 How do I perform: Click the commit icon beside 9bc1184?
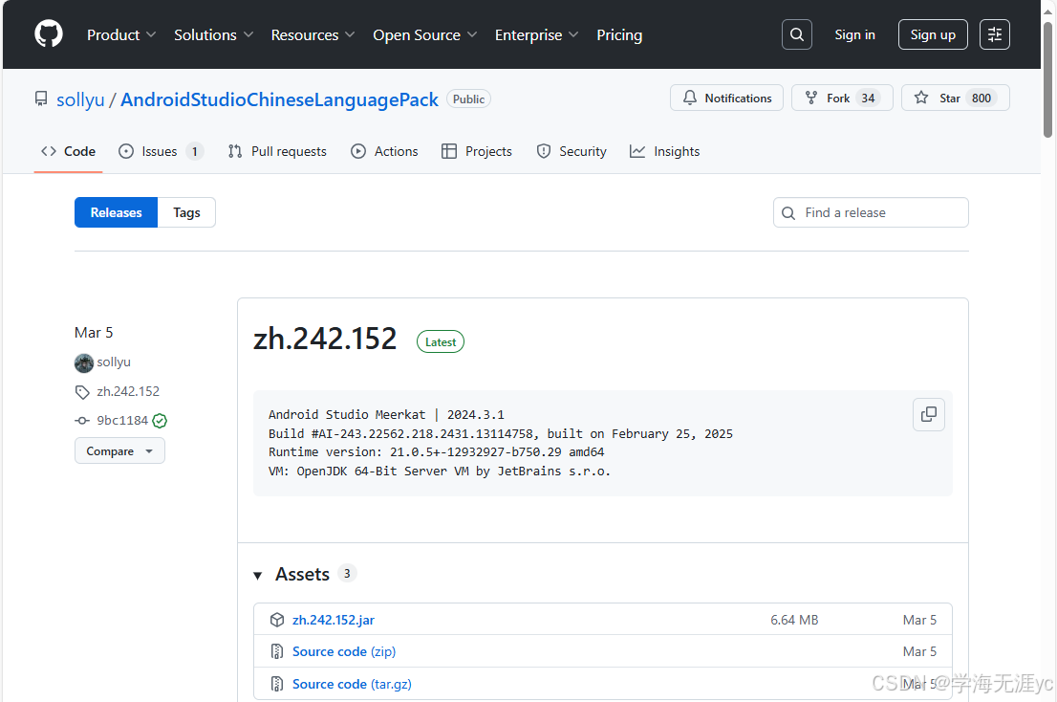pyautogui.click(x=82, y=421)
